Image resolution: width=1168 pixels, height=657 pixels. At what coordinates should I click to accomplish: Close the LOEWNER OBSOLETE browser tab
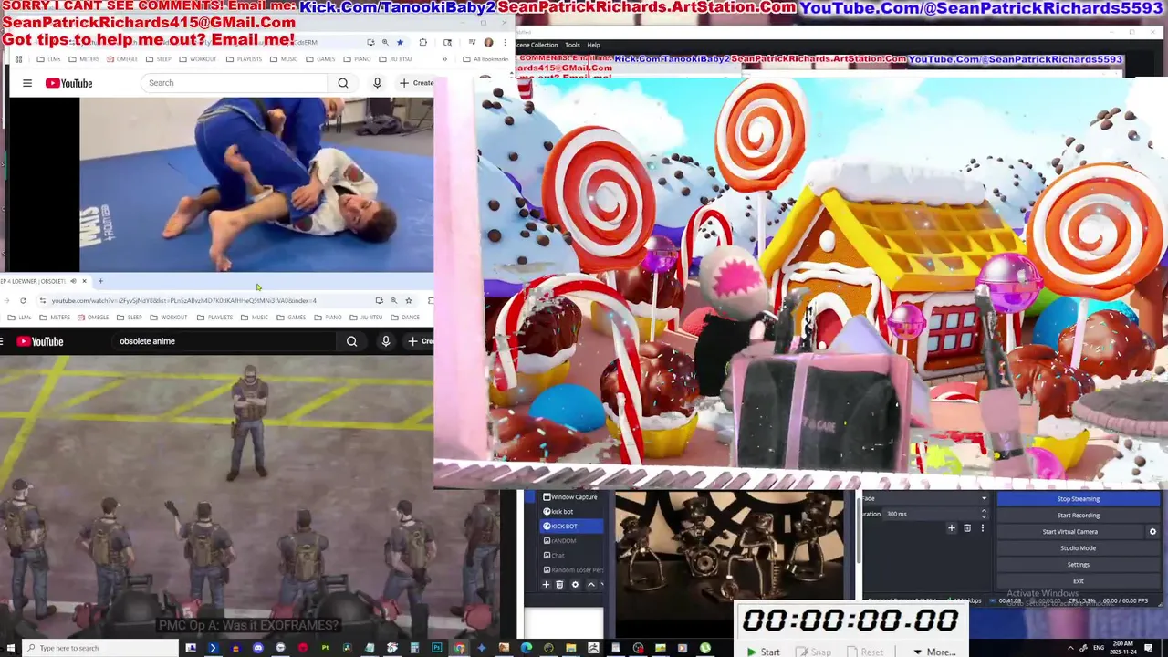point(84,281)
